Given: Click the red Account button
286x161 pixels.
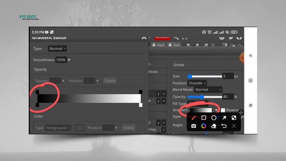Looking at the screenshot, I should pos(162,38).
